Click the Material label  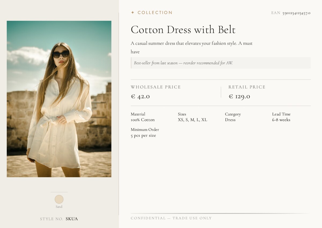point(138,114)
